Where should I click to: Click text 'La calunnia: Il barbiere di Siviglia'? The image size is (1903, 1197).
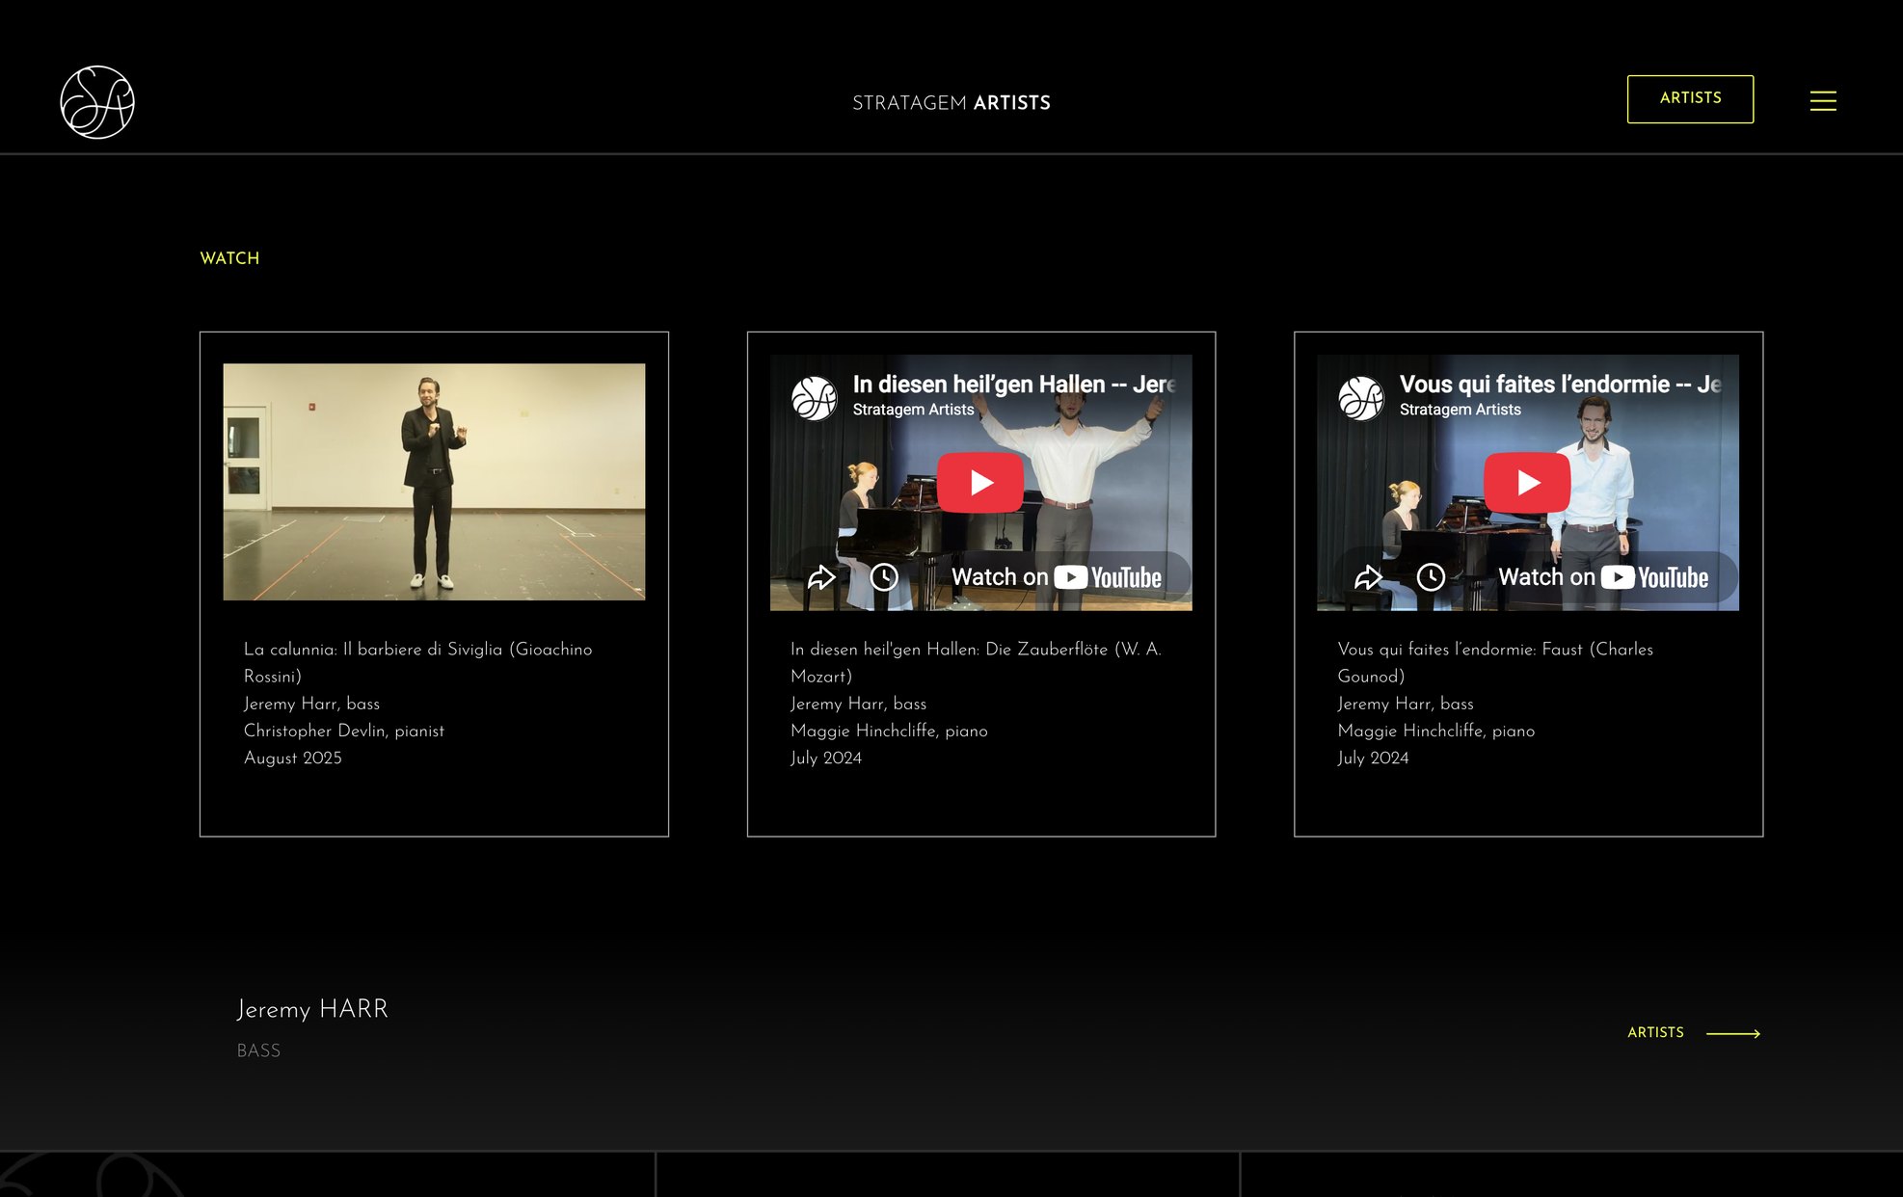373,650
